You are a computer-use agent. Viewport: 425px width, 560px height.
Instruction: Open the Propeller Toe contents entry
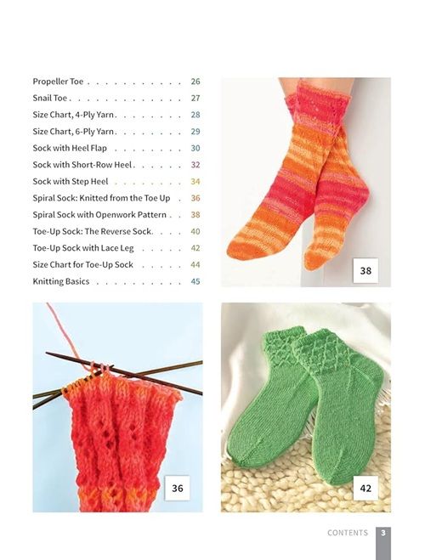click(x=116, y=82)
